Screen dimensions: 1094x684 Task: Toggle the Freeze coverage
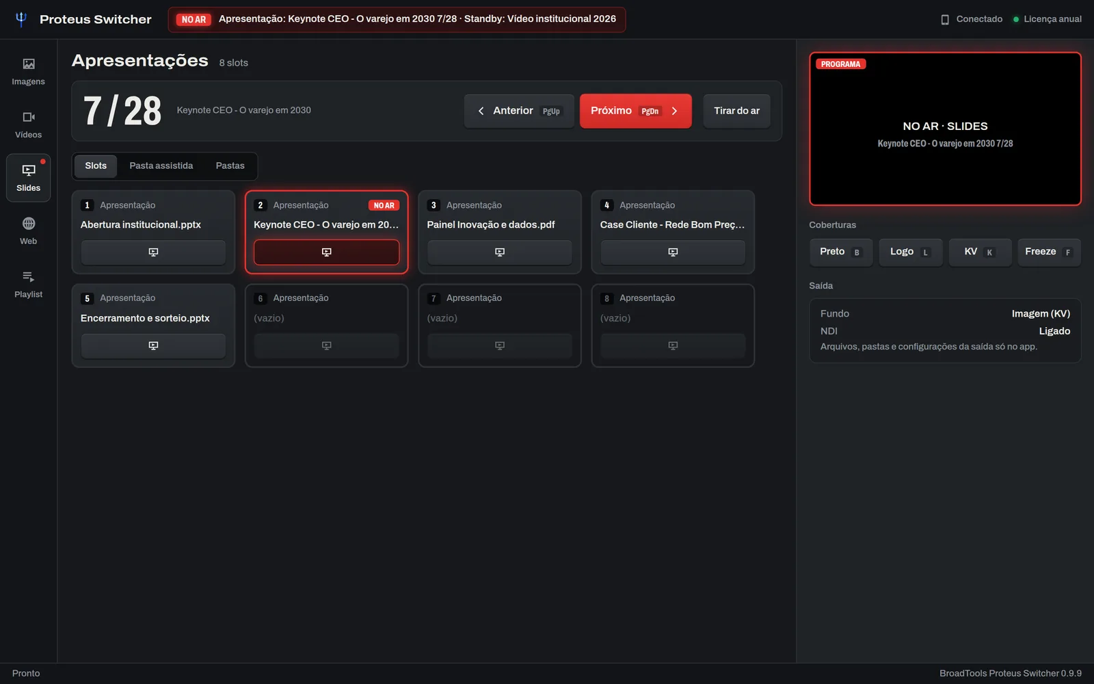1049,252
